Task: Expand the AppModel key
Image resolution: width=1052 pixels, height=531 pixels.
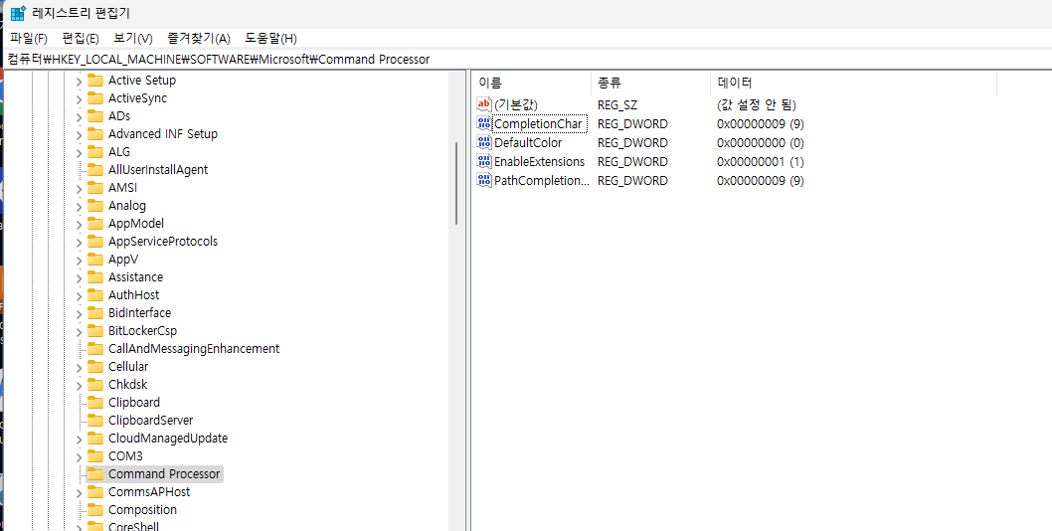Action: pos(79,224)
